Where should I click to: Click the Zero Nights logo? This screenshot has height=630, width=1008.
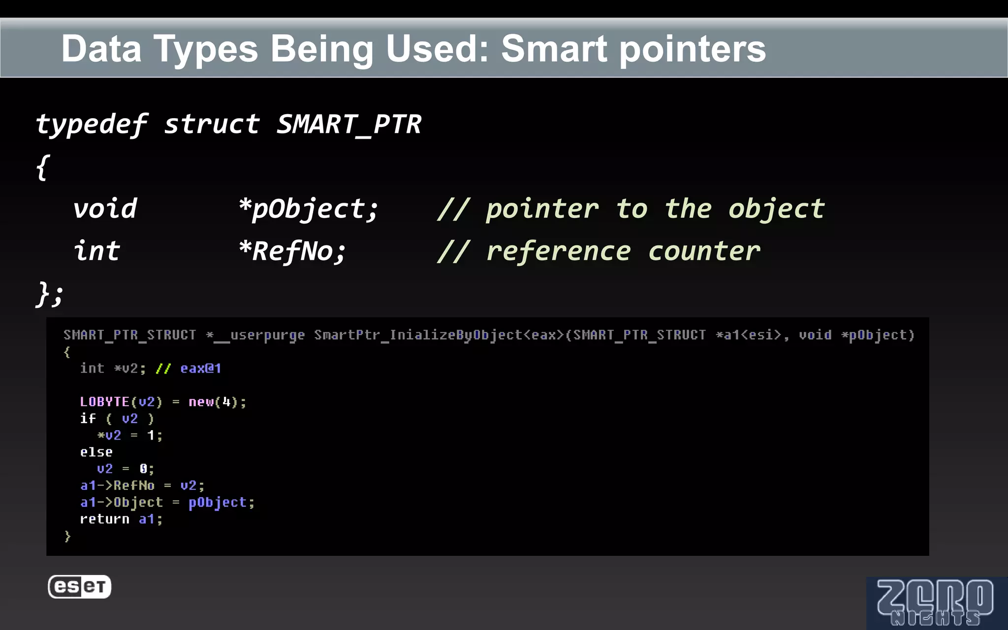[937, 603]
